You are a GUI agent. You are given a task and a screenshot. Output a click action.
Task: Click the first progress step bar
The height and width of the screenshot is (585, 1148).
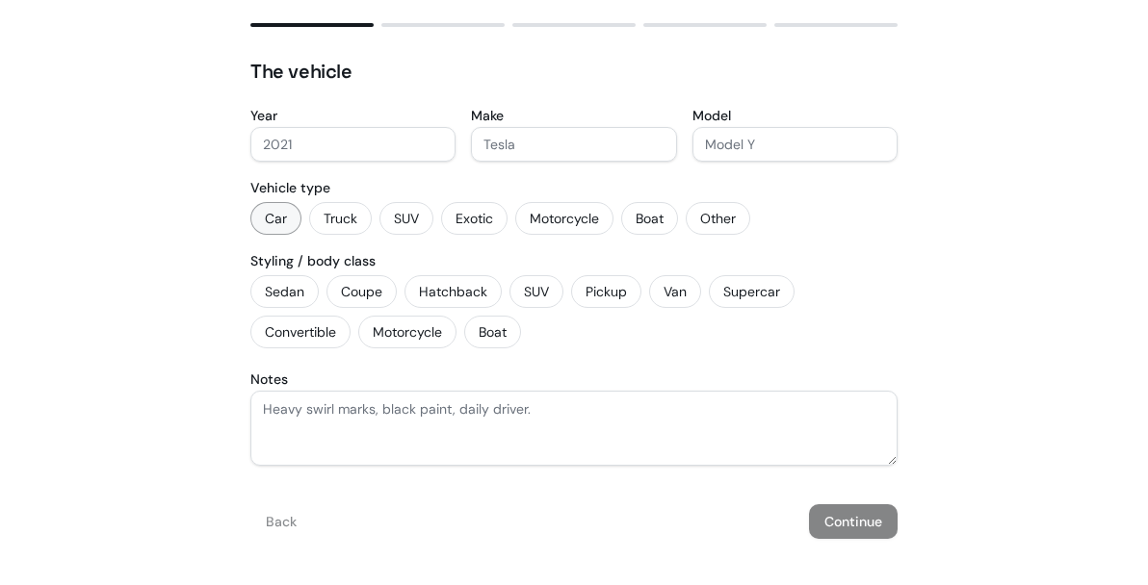click(x=312, y=25)
